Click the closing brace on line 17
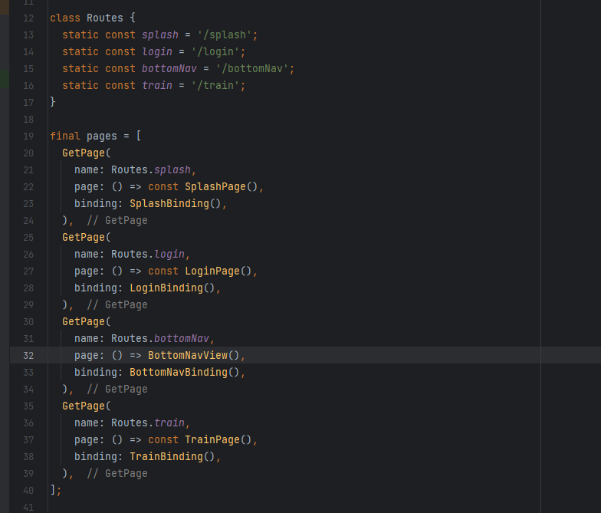 click(53, 102)
